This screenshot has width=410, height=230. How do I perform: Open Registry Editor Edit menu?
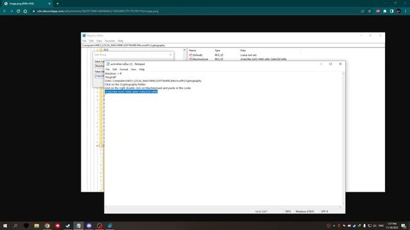pos(91,41)
